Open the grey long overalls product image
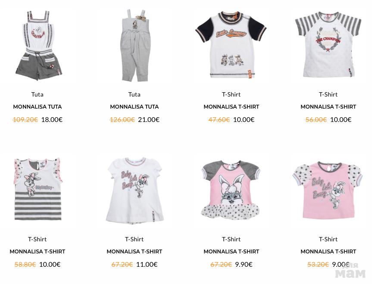Viewport: 372px width, 284px height. [135, 45]
